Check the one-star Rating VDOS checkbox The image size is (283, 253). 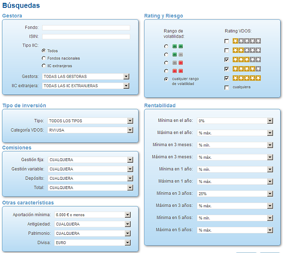pos(227,41)
